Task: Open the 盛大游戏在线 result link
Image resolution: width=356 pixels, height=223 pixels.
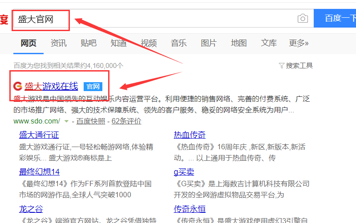Action: pyautogui.click(x=51, y=86)
